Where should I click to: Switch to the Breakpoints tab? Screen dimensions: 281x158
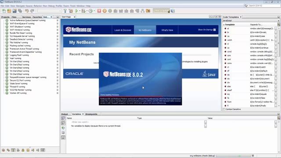pos(91,114)
